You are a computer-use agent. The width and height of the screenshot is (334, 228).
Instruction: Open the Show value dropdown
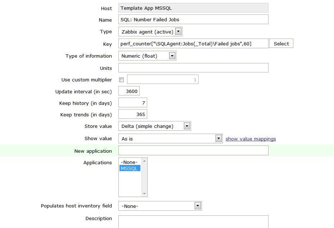pos(170,138)
